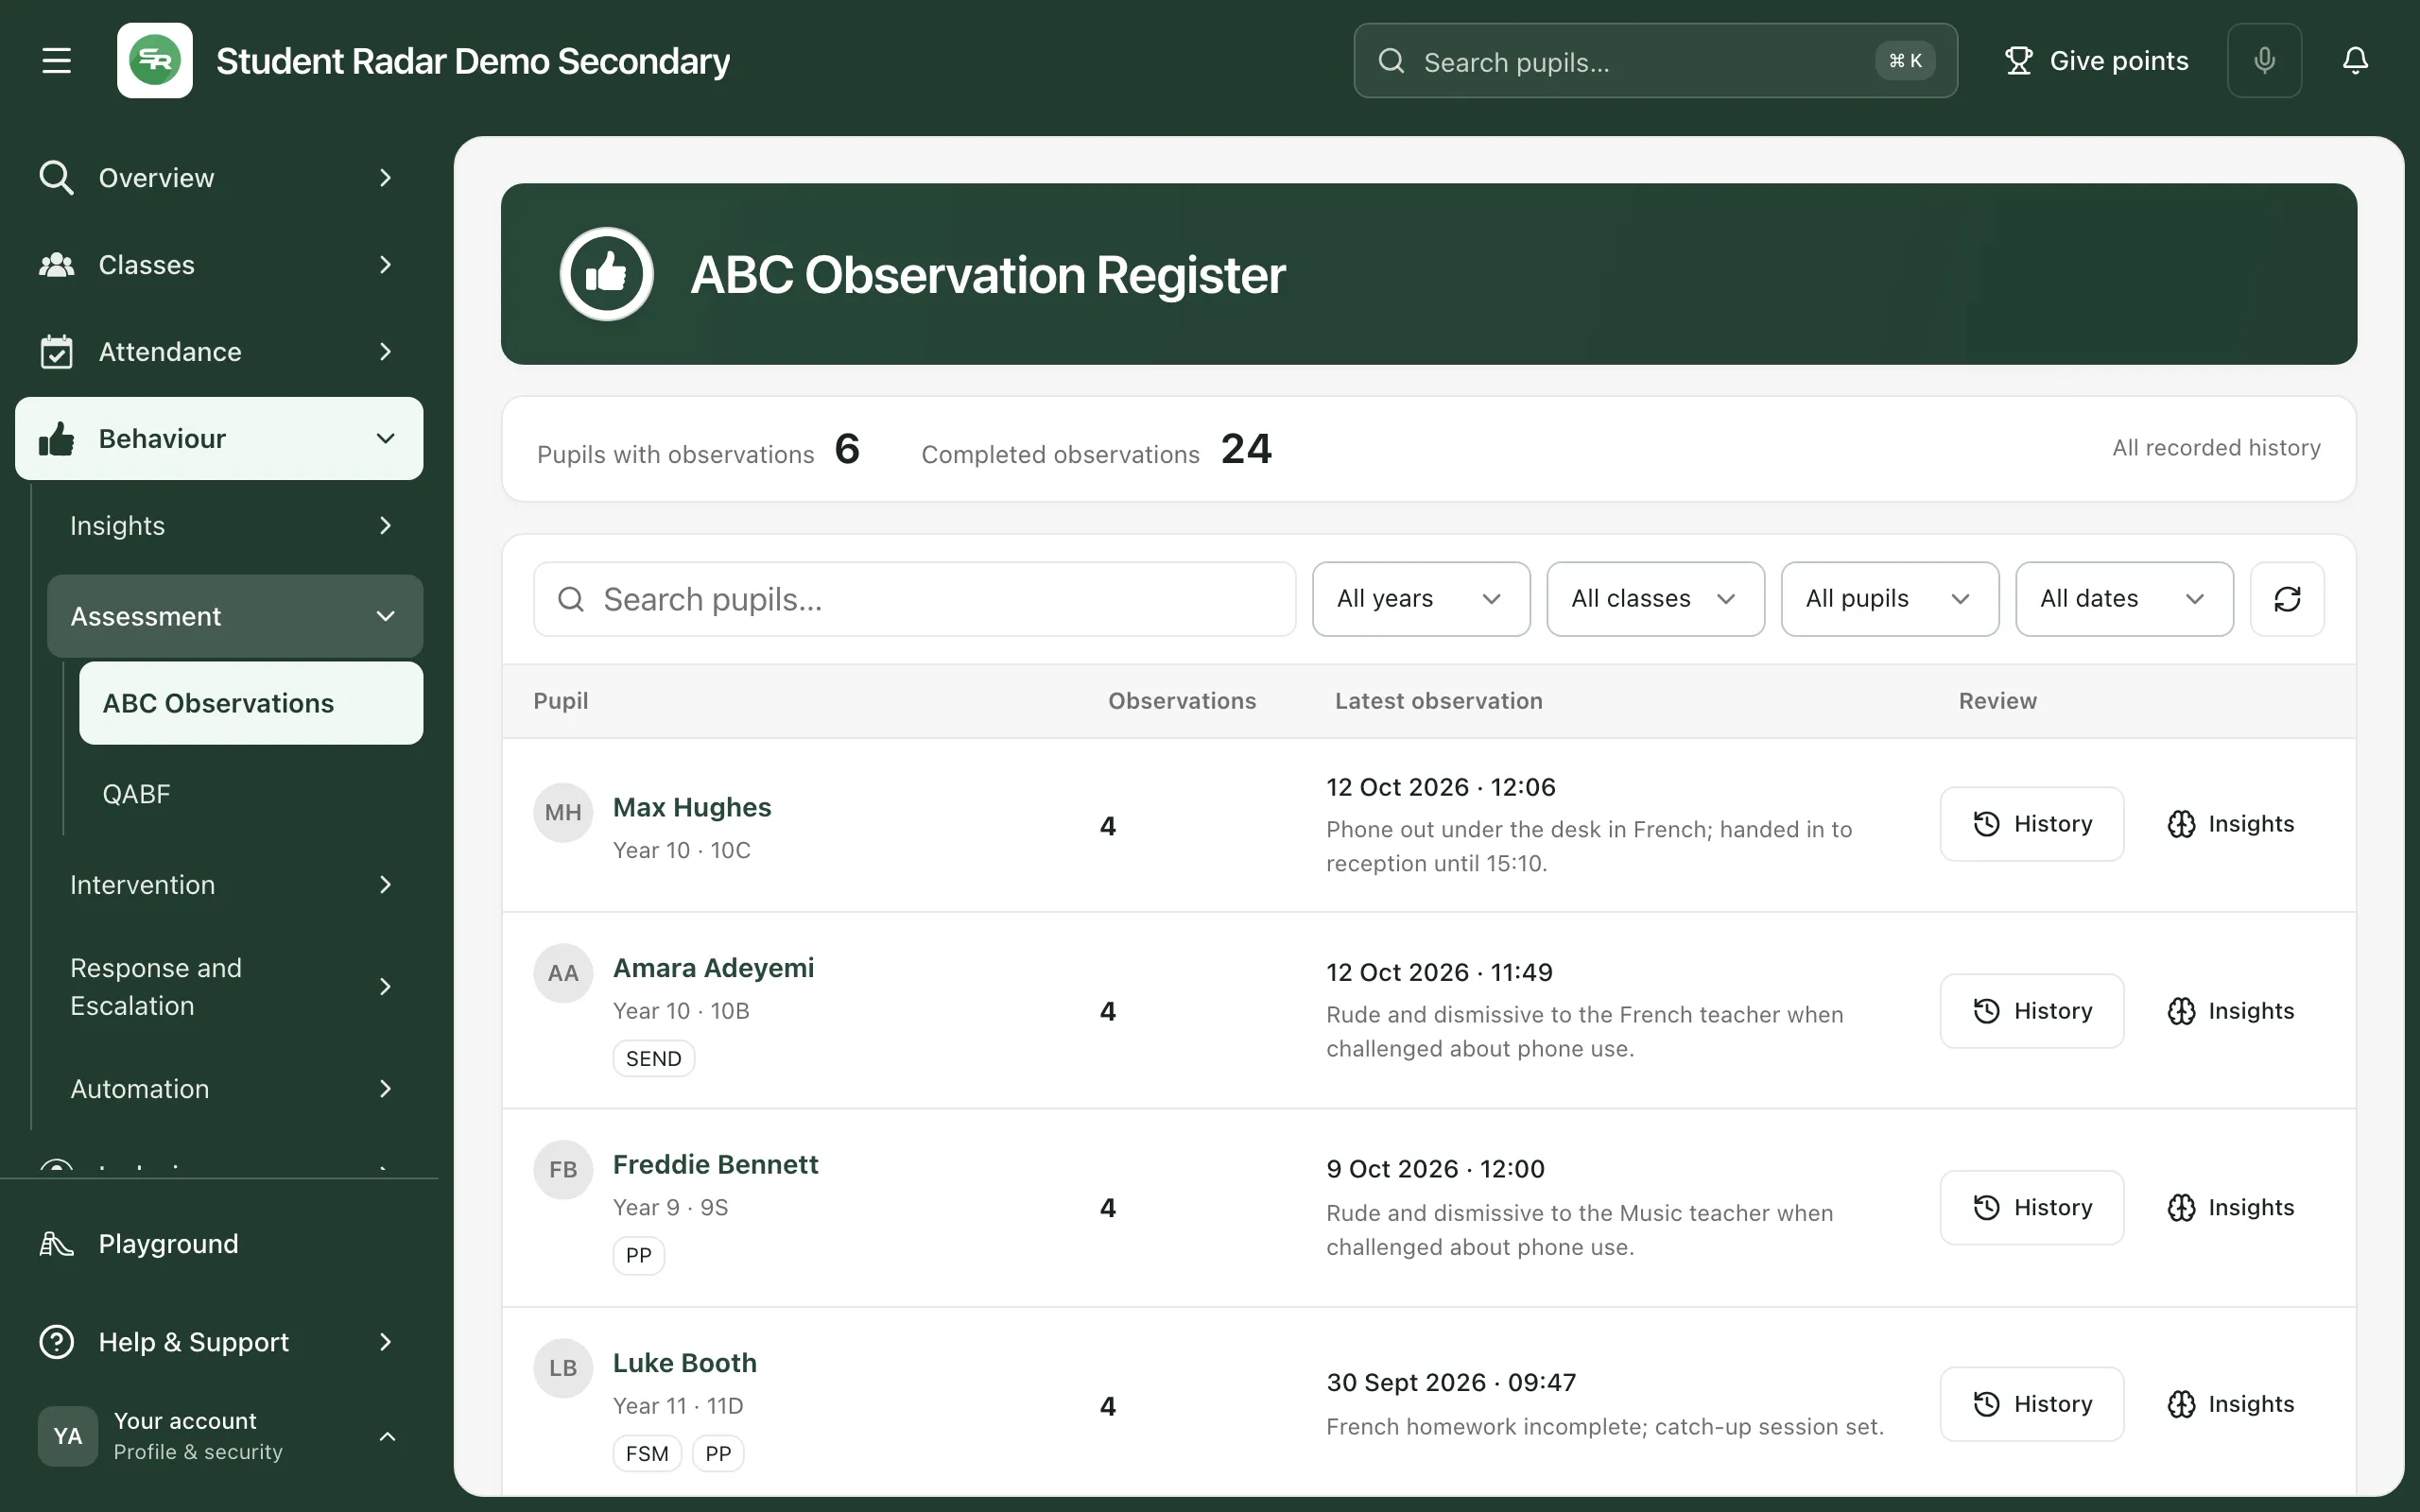Open Max Hughes pupil profile
The image size is (2420, 1512).
[691, 807]
